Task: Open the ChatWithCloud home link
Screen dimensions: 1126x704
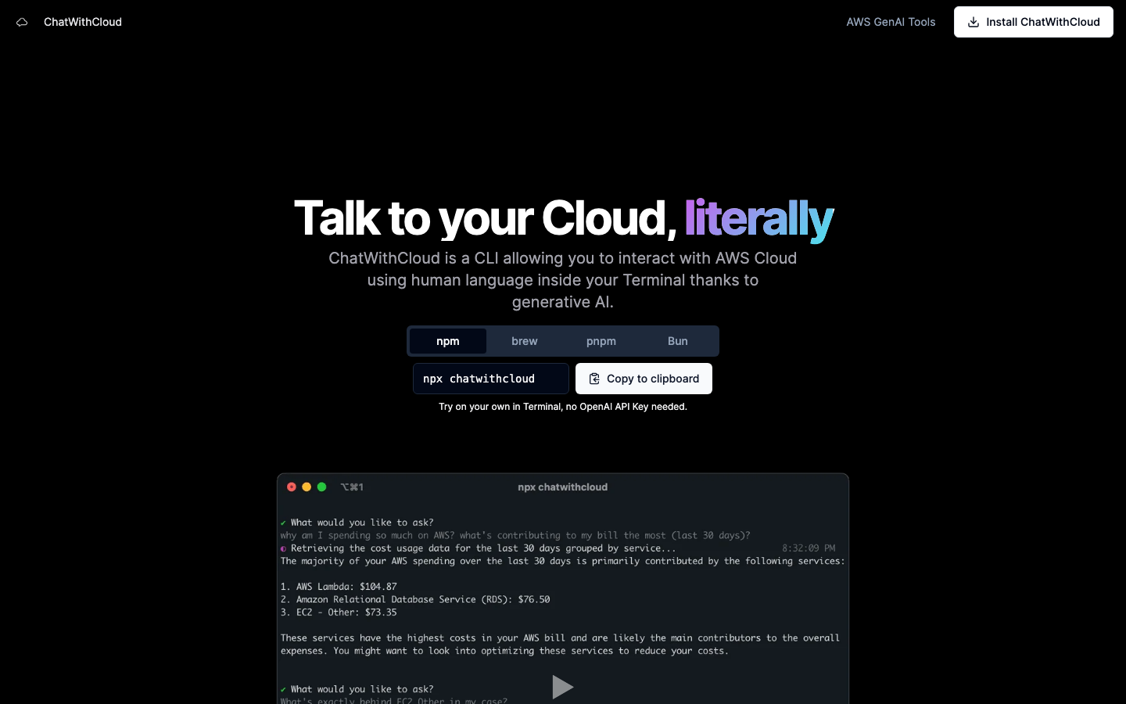Action: point(83,22)
